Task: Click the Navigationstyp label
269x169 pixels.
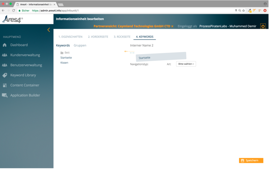Action: click(x=139, y=64)
